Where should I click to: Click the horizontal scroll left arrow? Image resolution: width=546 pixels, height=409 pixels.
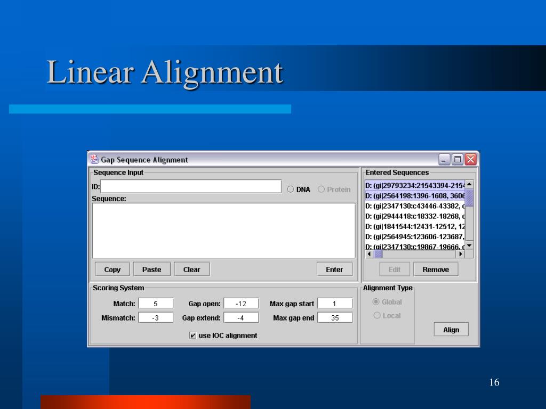click(369, 254)
